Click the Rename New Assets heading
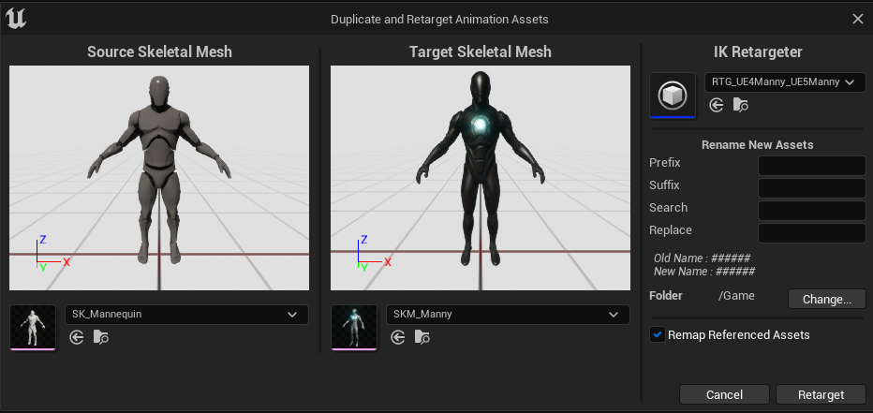 pyautogui.click(x=757, y=145)
